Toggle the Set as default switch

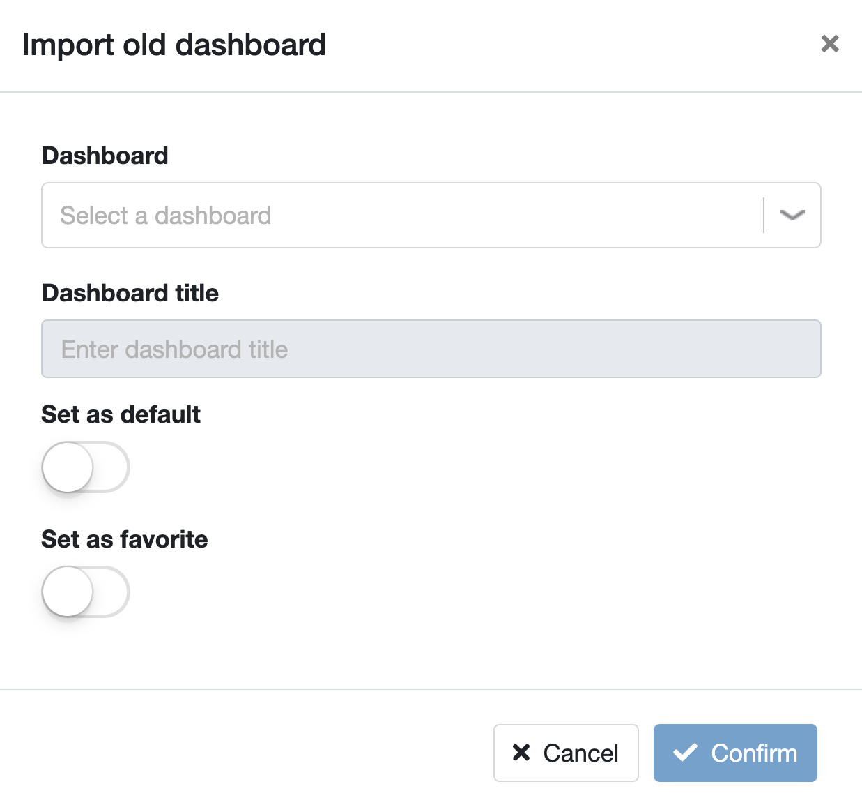click(x=86, y=467)
